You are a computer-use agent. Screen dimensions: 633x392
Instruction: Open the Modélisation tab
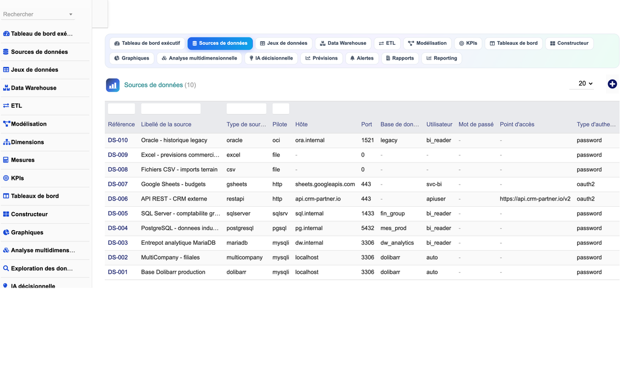click(427, 43)
